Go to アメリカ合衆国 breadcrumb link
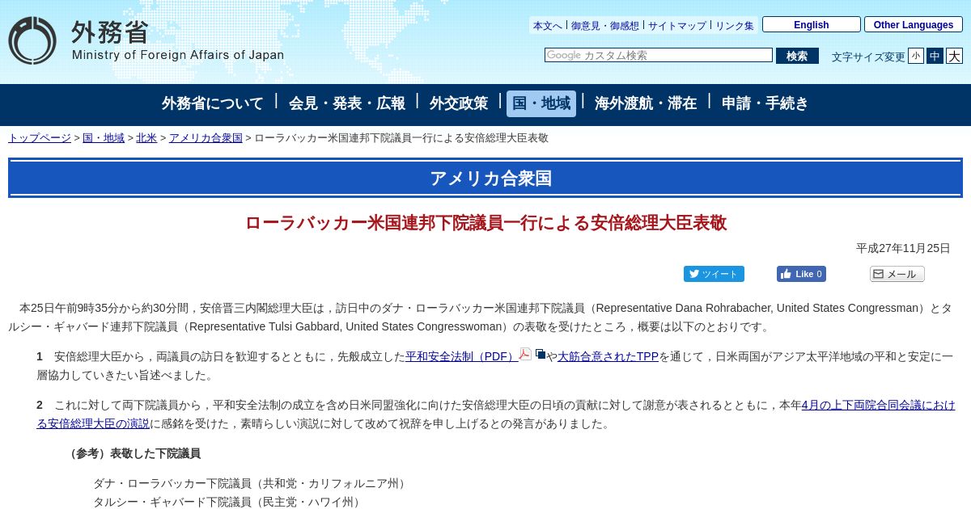The height and width of the screenshot is (509, 971). point(206,138)
